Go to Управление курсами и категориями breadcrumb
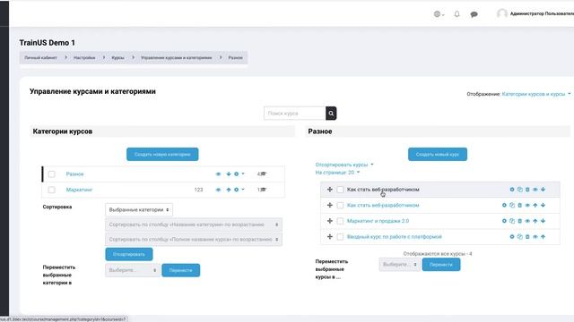The image size is (574, 322). 177,57
